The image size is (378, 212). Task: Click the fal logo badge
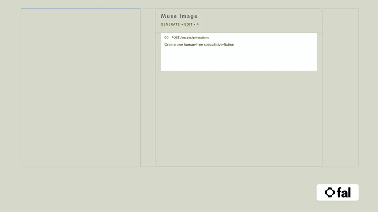(x=337, y=192)
